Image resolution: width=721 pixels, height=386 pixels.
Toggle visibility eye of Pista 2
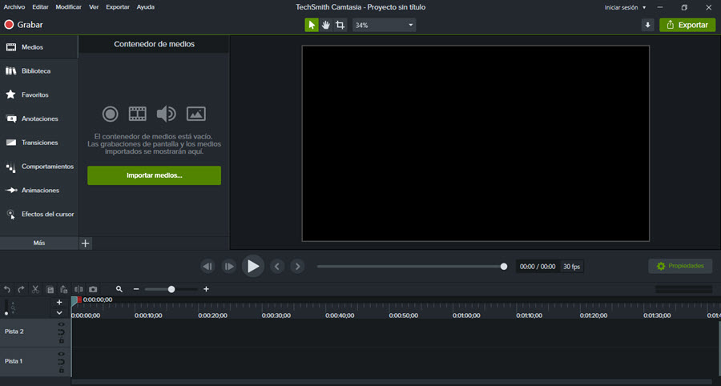[61, 324]
